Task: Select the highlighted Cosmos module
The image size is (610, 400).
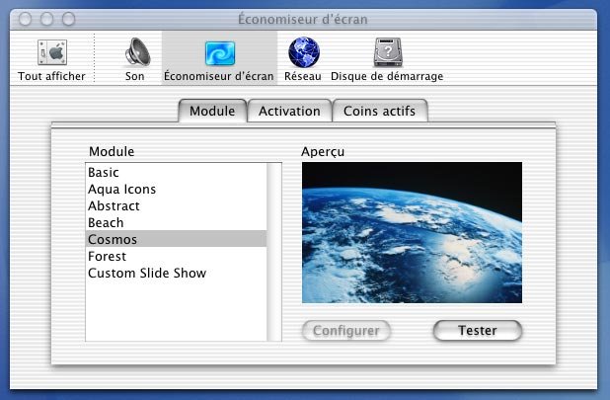Action: [176, 239]
